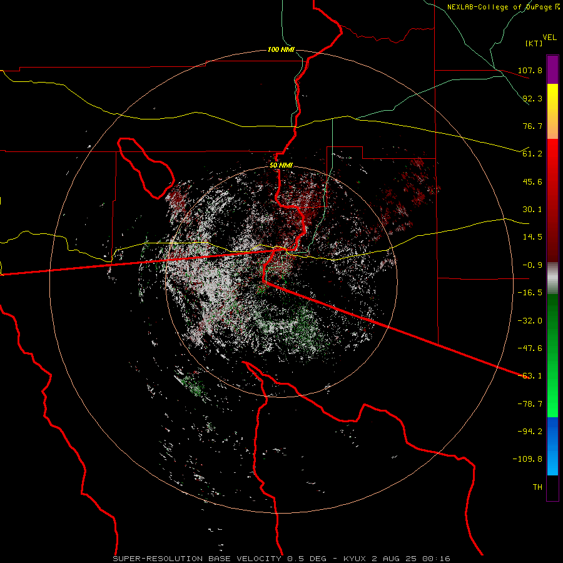Image resolution: width=563 pixels, height=563 pixels.
Task: Click the TH legend label
Action: click(x=537, y=487)
